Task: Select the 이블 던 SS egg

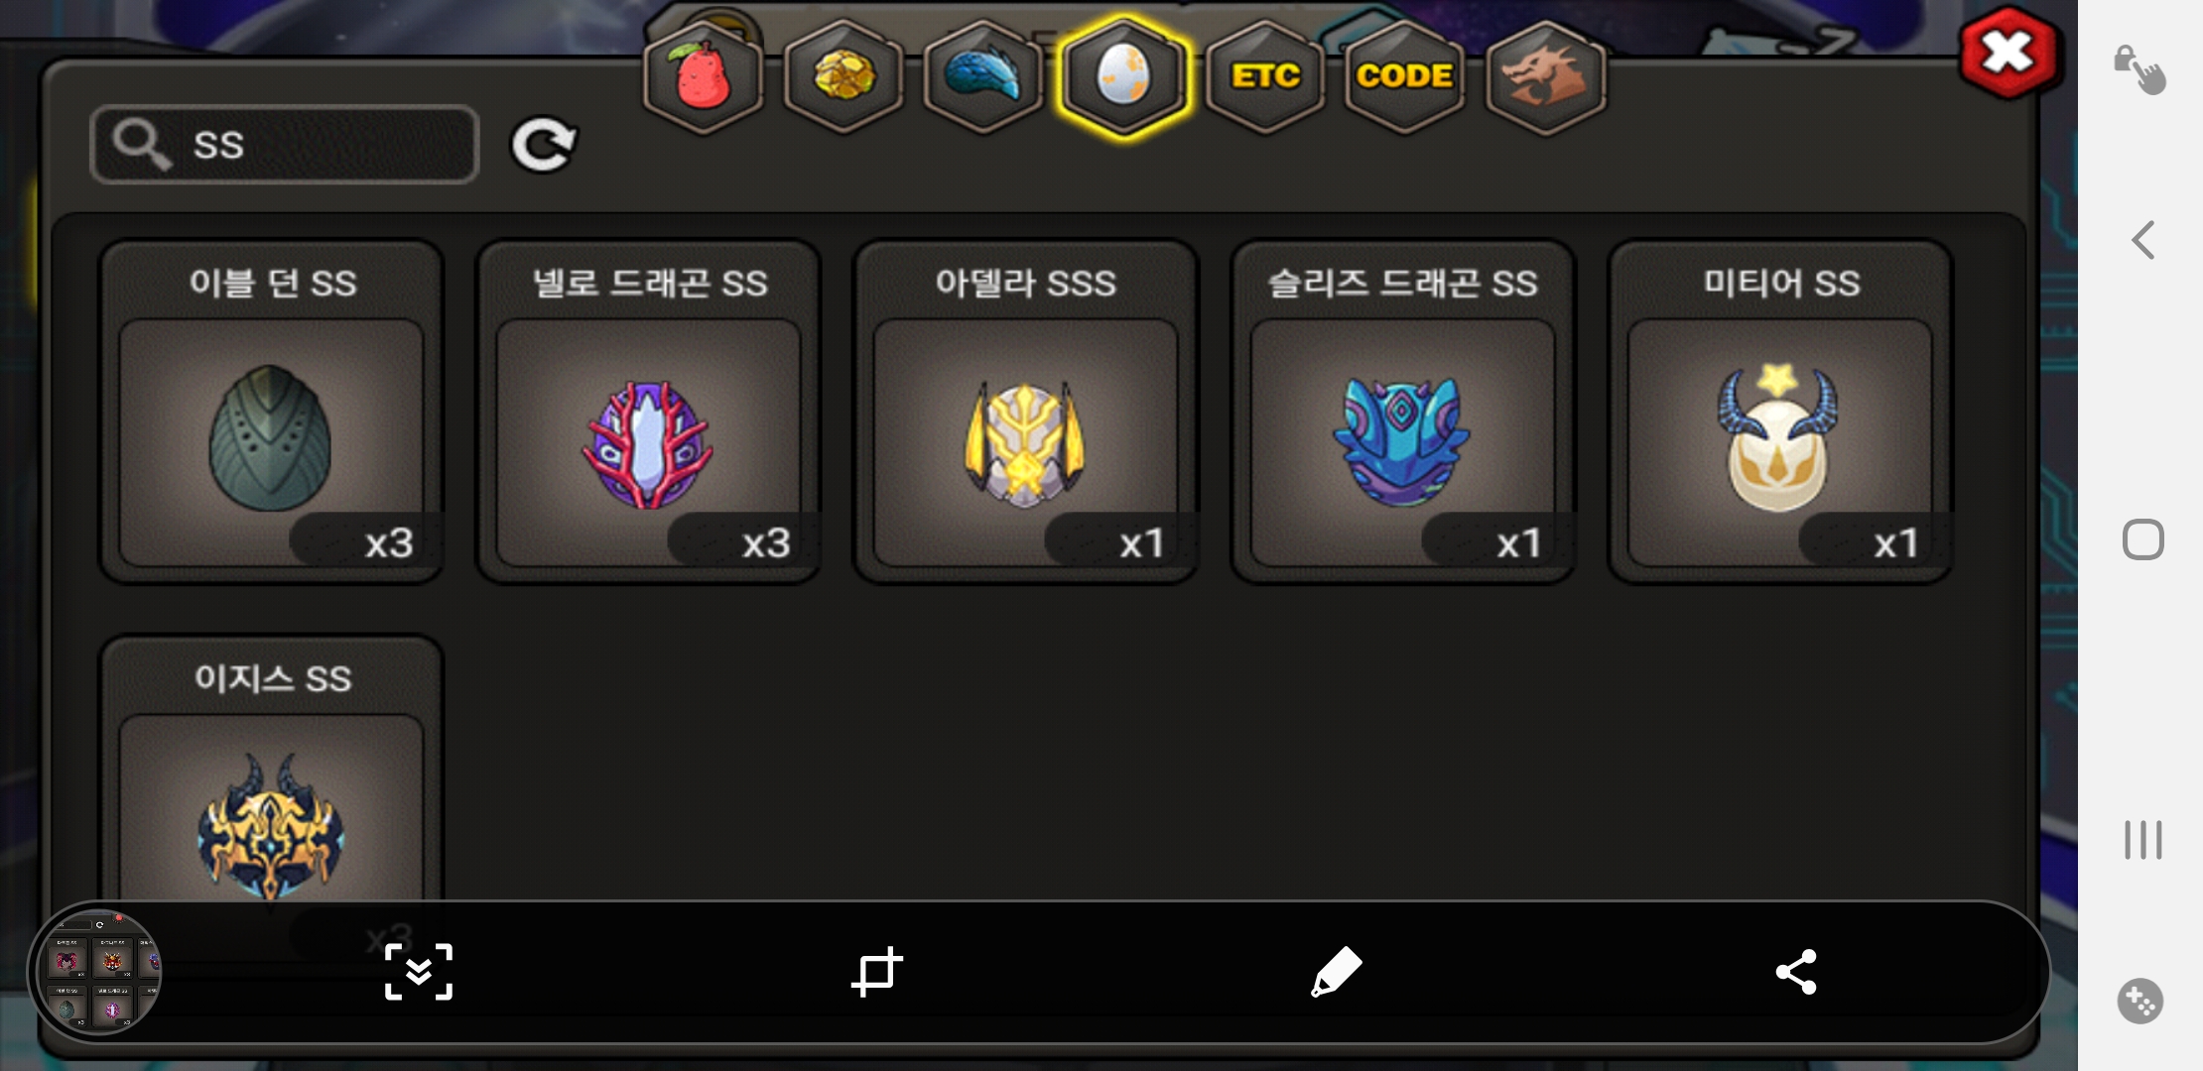Action: pos(271,413)
